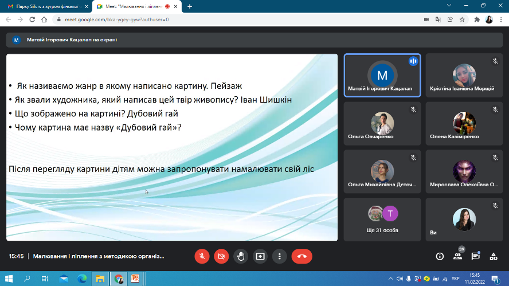This screenshot has height=286, width=509.
Task: Open the Chrome three-dot menu
Action: pyautogui.click(x=501, y=19)
